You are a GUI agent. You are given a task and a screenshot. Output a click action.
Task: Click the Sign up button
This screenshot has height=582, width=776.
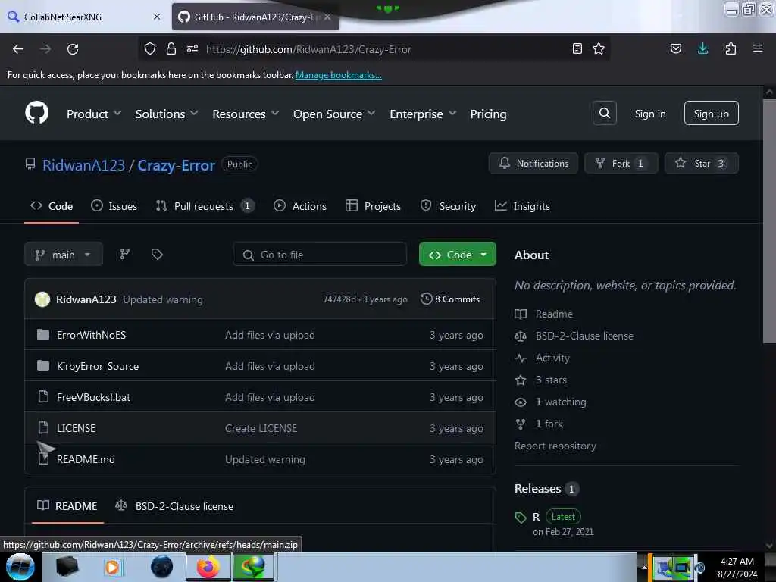coord(711,114)
